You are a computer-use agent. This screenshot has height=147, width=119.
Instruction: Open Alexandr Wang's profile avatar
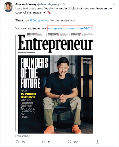coord(8,7)
